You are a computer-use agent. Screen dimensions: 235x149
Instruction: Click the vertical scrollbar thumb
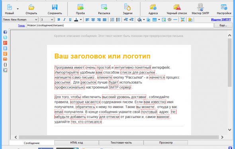tap(229, 62)
